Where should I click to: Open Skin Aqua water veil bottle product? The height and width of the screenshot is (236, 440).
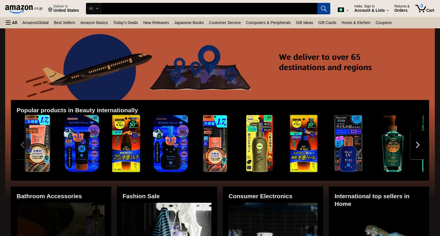[304, 143]
